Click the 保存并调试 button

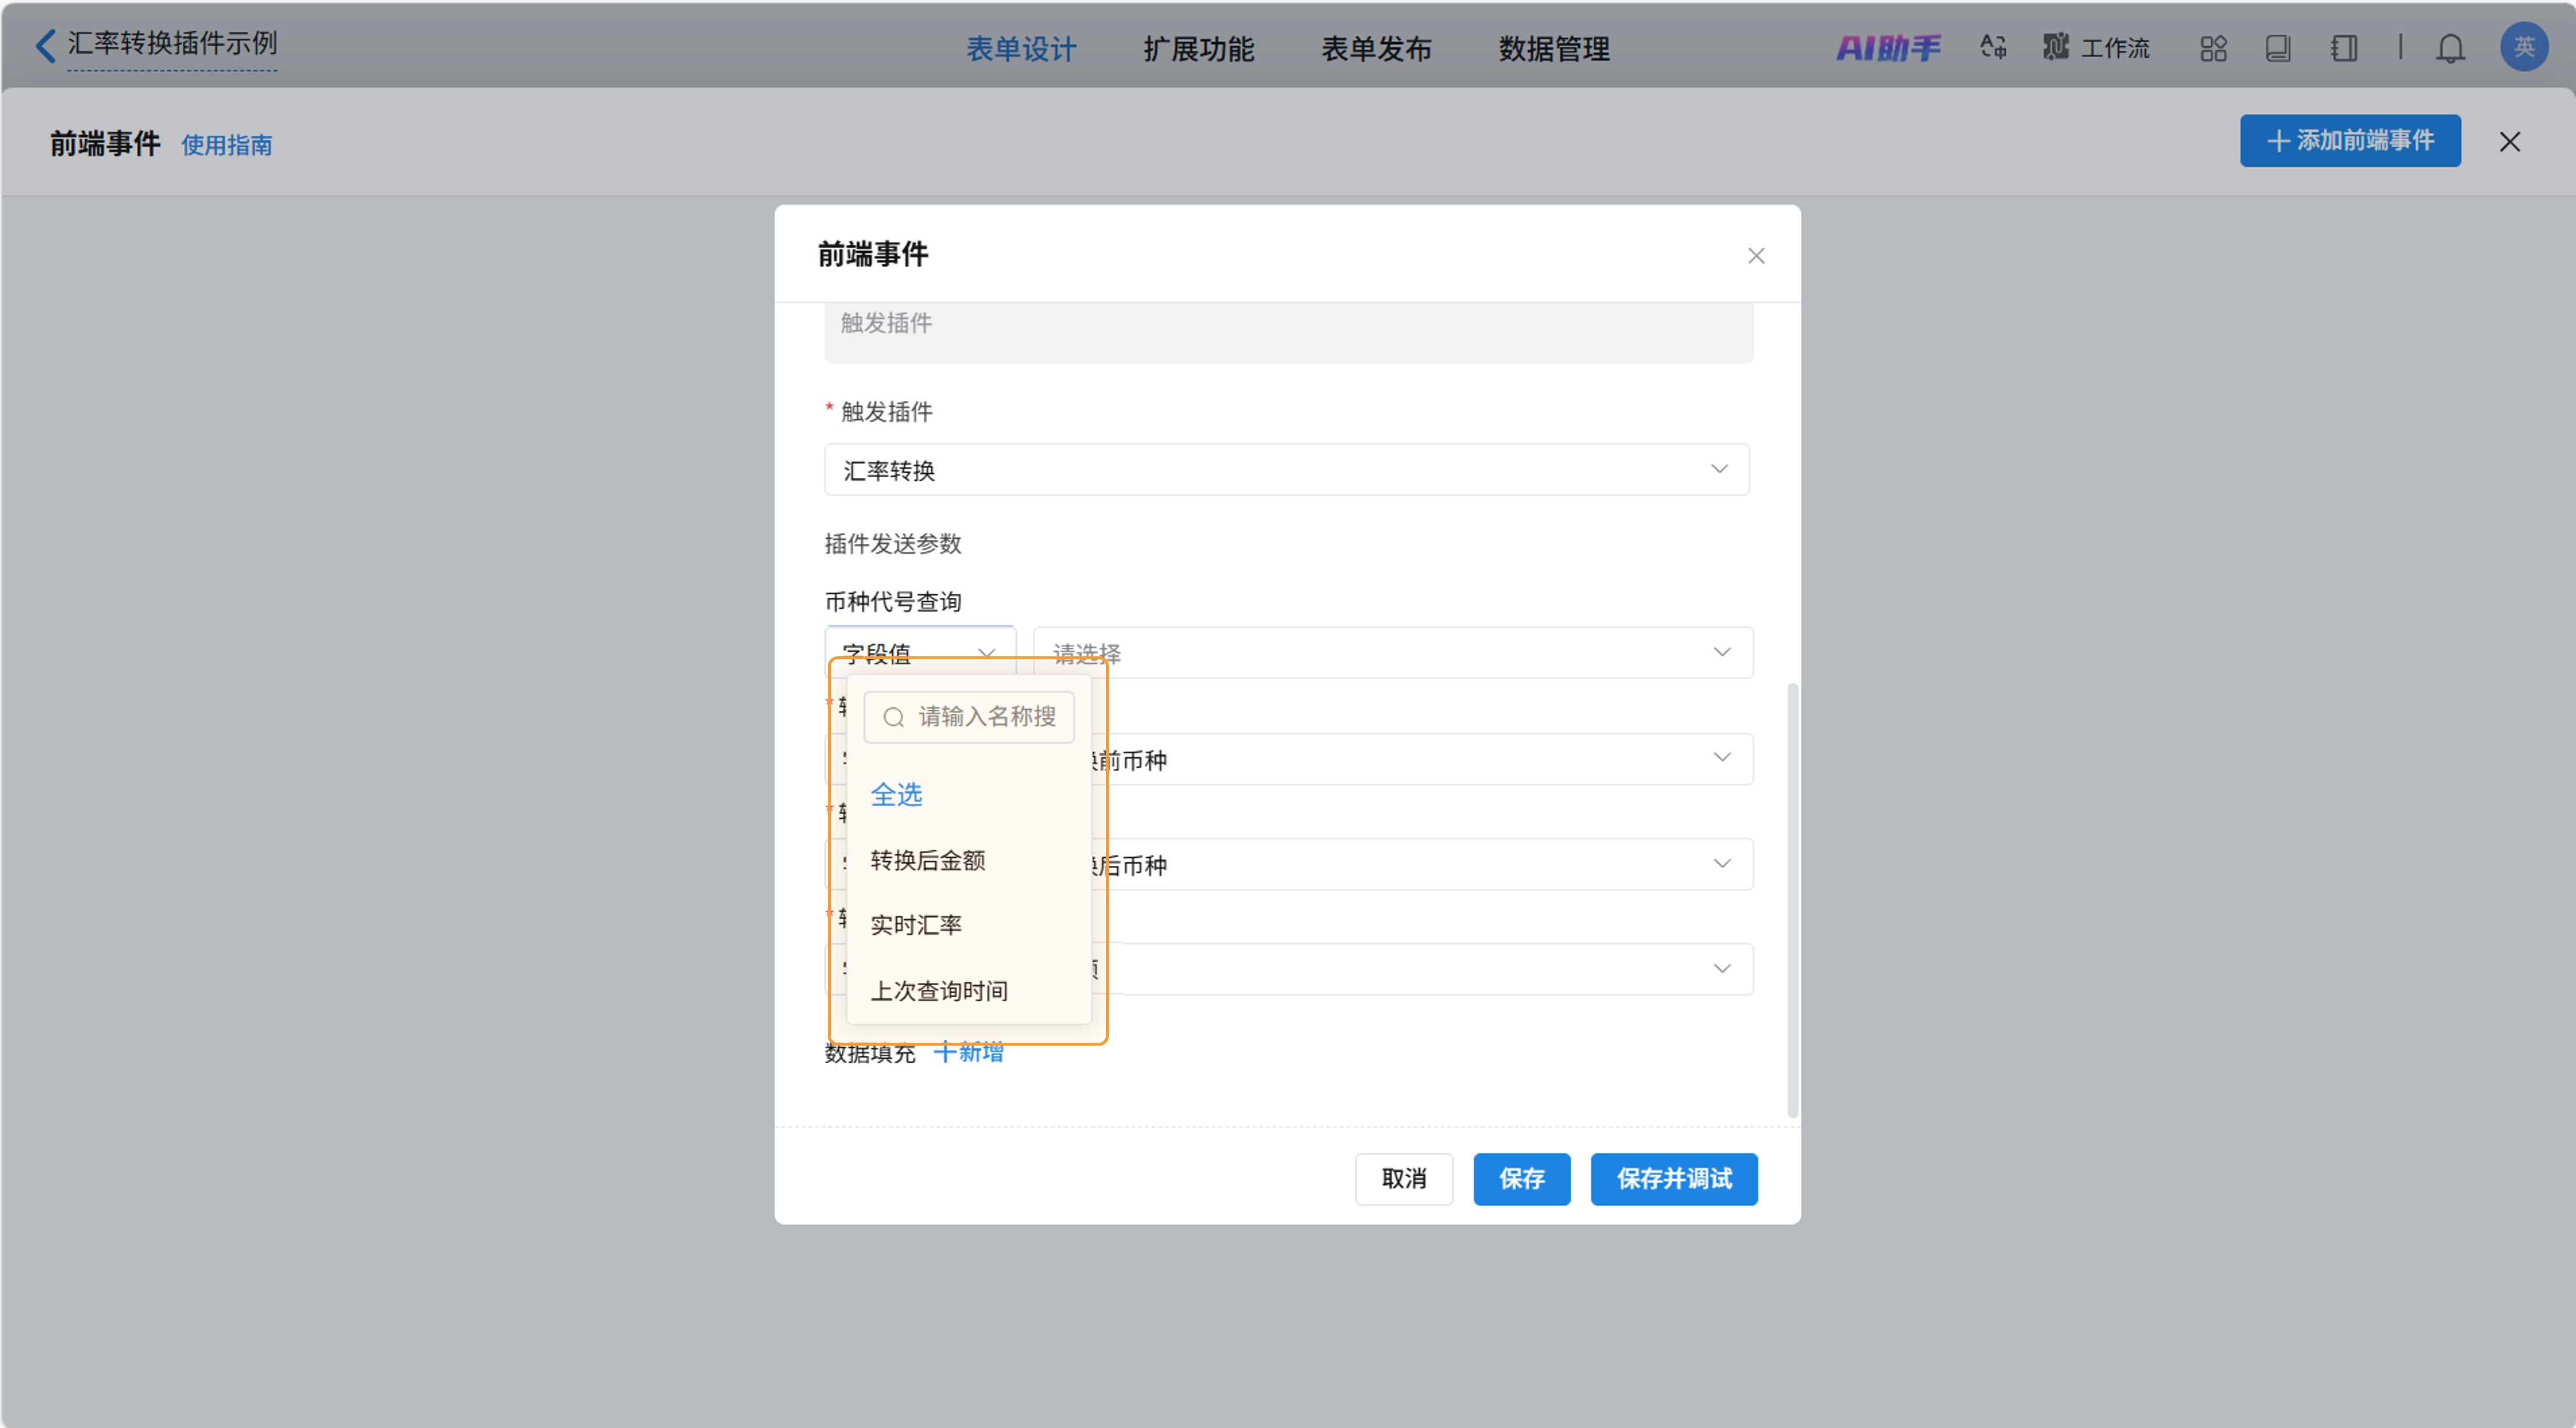(x=1673, y=1179)
